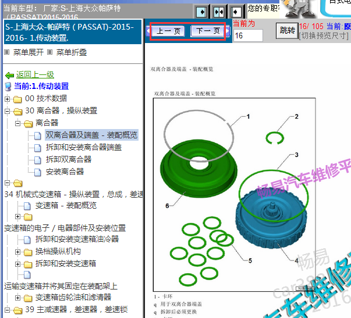Click the 34 机械式变速箱 folder label
This screenshot has width=351, height=318.
pos(74,194)
